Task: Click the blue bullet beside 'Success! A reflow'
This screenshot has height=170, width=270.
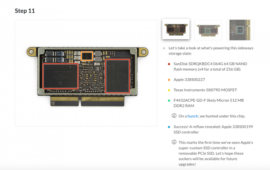Action: 169,127
